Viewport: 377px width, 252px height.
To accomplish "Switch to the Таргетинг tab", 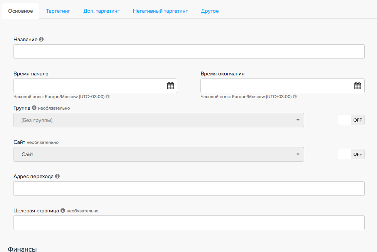I will (58, 11).
